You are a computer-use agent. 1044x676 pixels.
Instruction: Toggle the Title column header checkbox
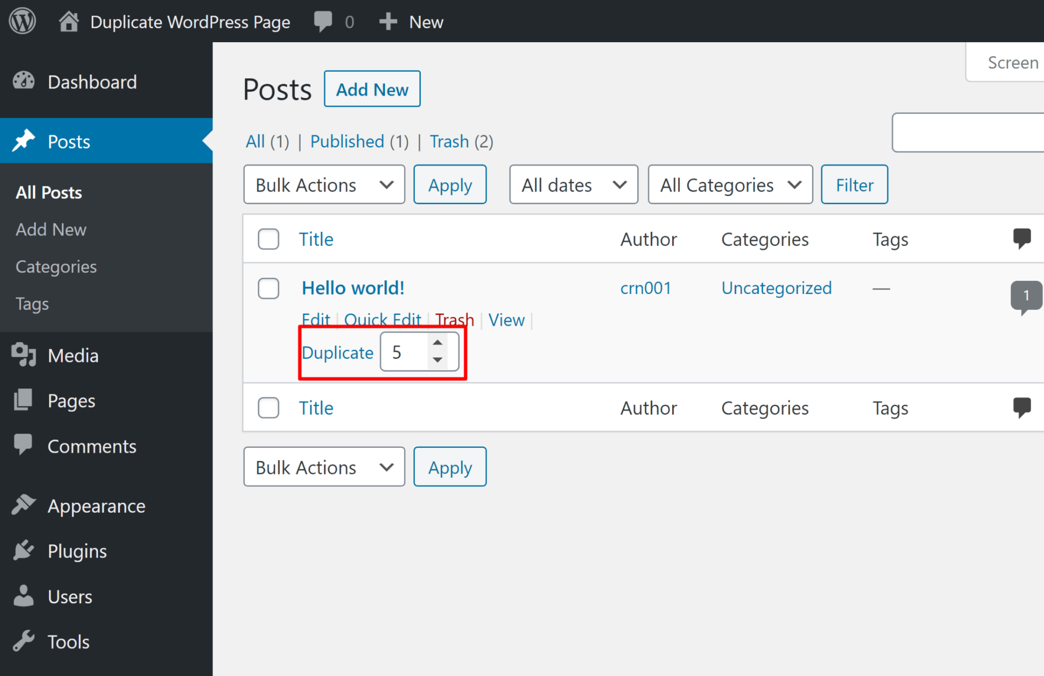pyautogui.click(x=268, y=240)
